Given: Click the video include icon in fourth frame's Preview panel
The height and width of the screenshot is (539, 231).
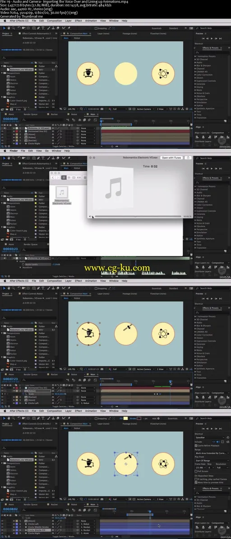Looking at the screenshot, I should coord(213,442).
